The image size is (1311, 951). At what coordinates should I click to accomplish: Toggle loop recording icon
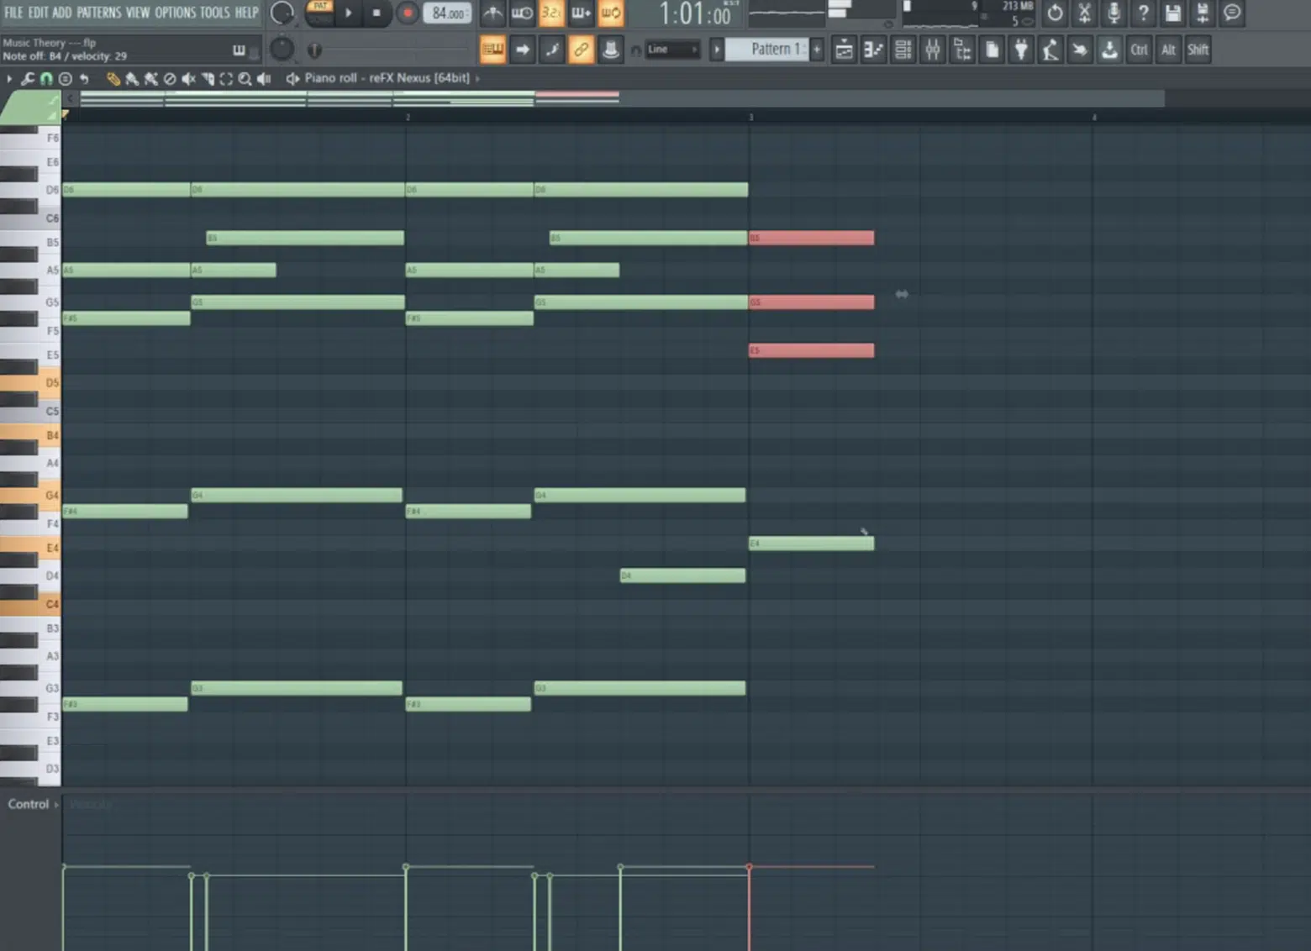(610, 13)
